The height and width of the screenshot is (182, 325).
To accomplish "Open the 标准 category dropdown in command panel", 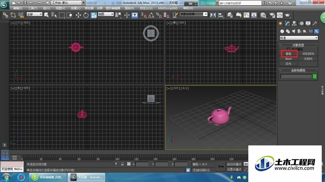I will [298, 38].
